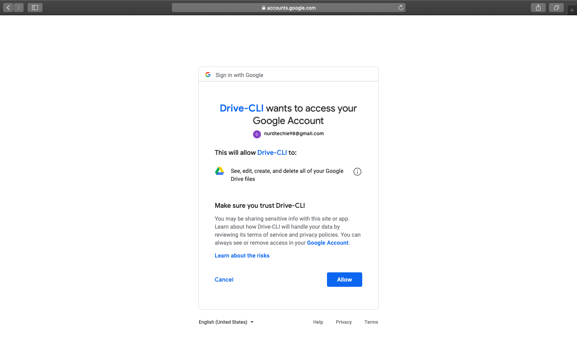Screen dimensions: 577x361
Task: Open the Learn about the risks link
Action: click(x=242, y=256)
